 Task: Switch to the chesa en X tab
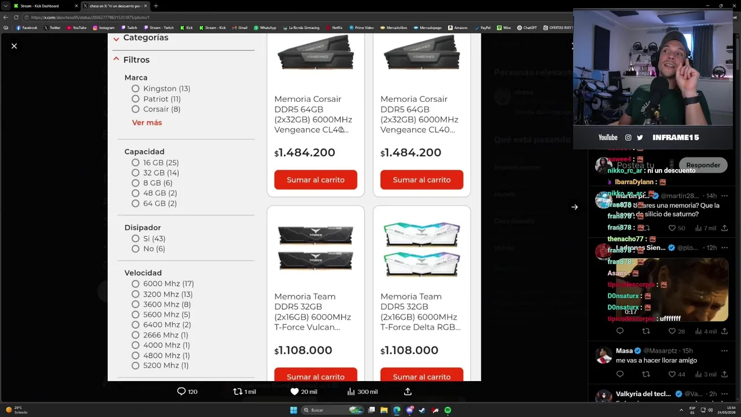115,6
